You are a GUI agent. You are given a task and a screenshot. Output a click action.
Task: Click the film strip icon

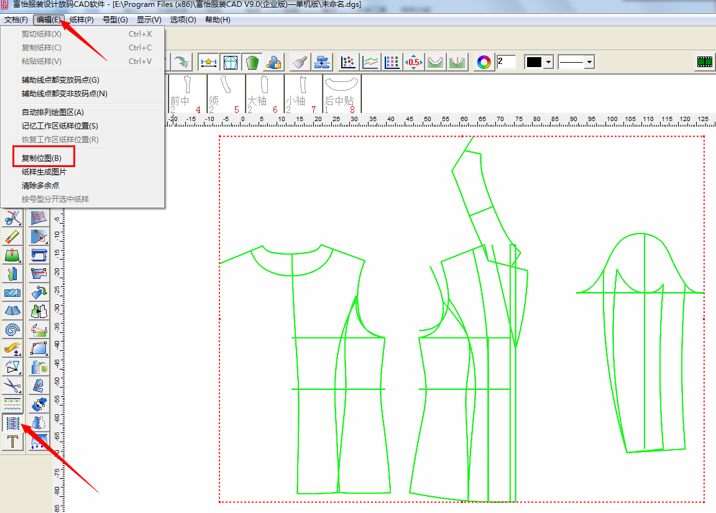(x=704, y=62)
